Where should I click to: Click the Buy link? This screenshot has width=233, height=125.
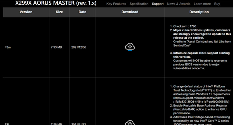(x=217, y=4)
